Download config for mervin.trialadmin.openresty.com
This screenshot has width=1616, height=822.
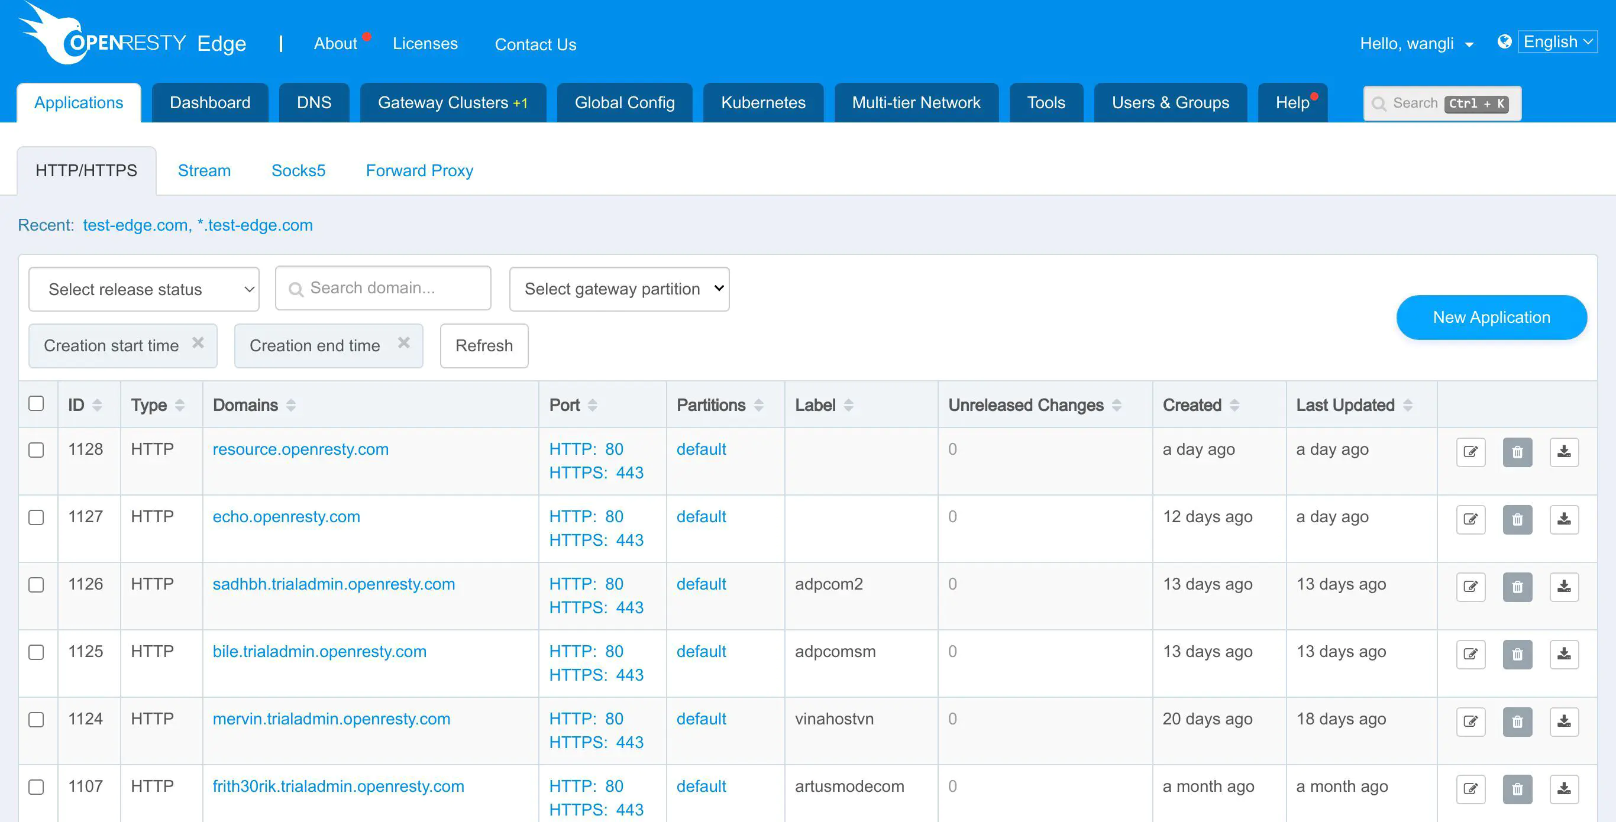tap(1564, 721)
